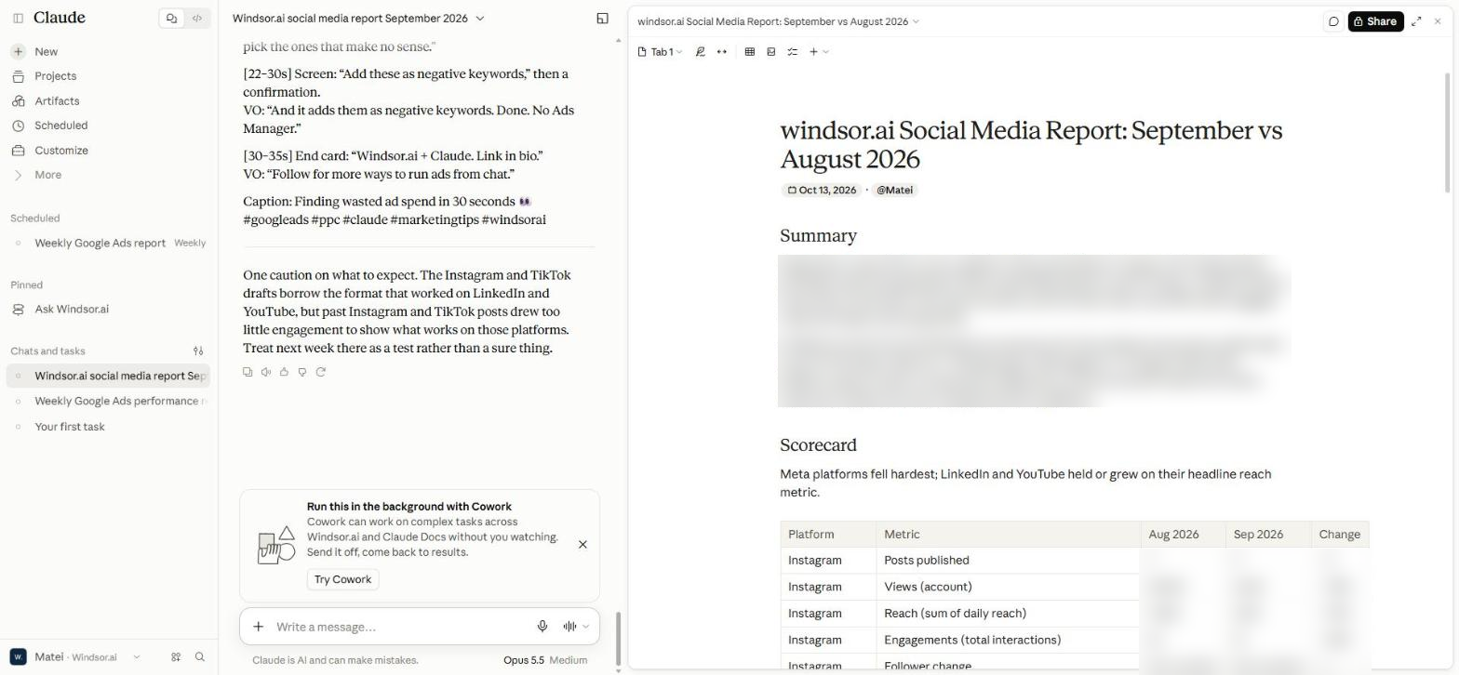Retry the assistant response
Screen dimensions: 1459x675
pos(321,372)
